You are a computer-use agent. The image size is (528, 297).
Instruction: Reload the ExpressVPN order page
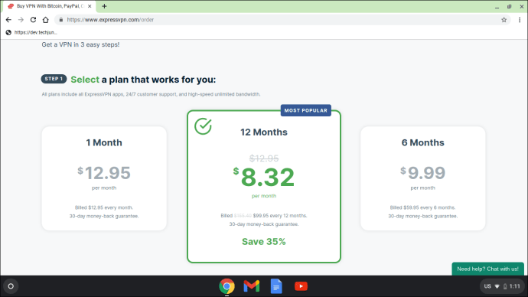33,20
